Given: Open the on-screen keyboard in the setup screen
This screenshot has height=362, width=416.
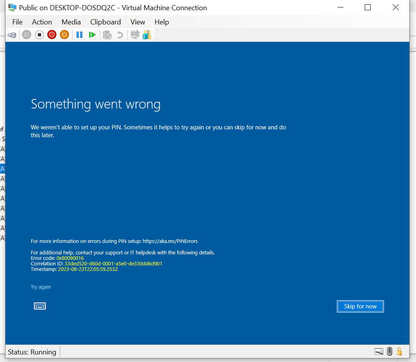Looking at the screenshot, I should [x=40, y=306].
